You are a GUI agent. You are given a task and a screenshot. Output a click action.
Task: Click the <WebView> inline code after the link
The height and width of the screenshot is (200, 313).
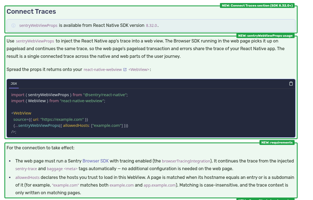pos(139,70)
